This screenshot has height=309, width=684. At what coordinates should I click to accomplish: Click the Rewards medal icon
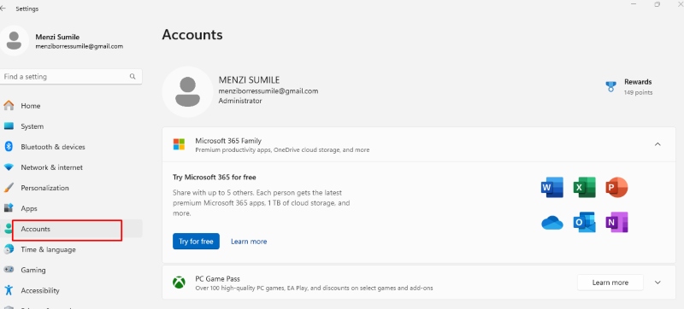click(x=611, y=86)
